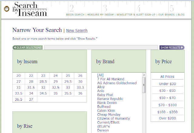The width and height of the screenshot is (194, 133).
Task: Select inseam 24
Action: 55,76
